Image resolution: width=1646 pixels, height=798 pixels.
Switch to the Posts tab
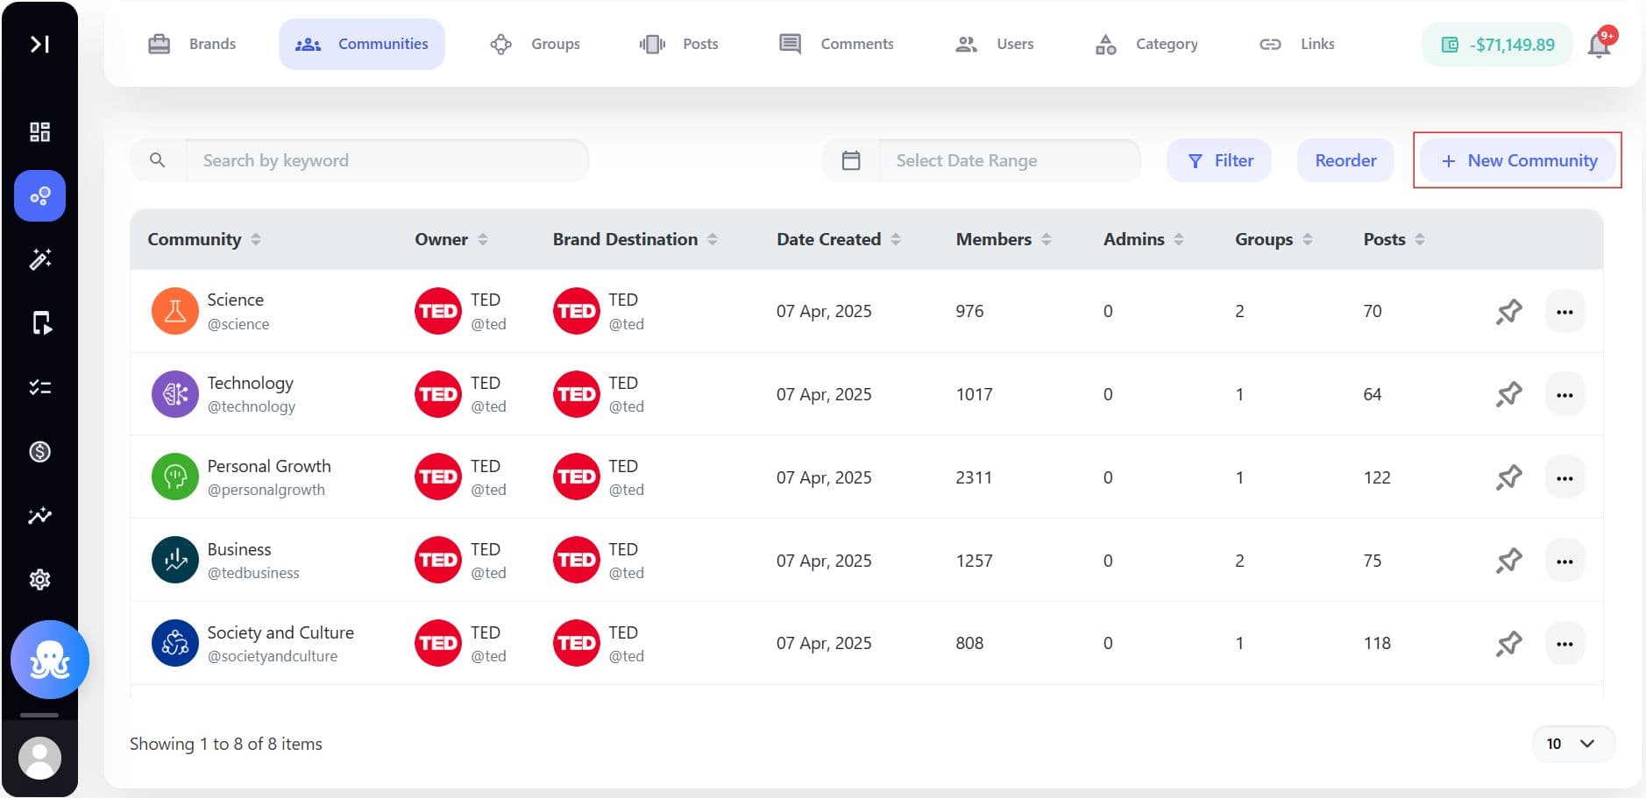tap(679, 44)
